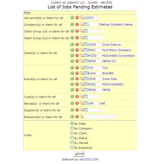Click red minus in Market(s) row
151x164 pixels.
pos(77,103)
